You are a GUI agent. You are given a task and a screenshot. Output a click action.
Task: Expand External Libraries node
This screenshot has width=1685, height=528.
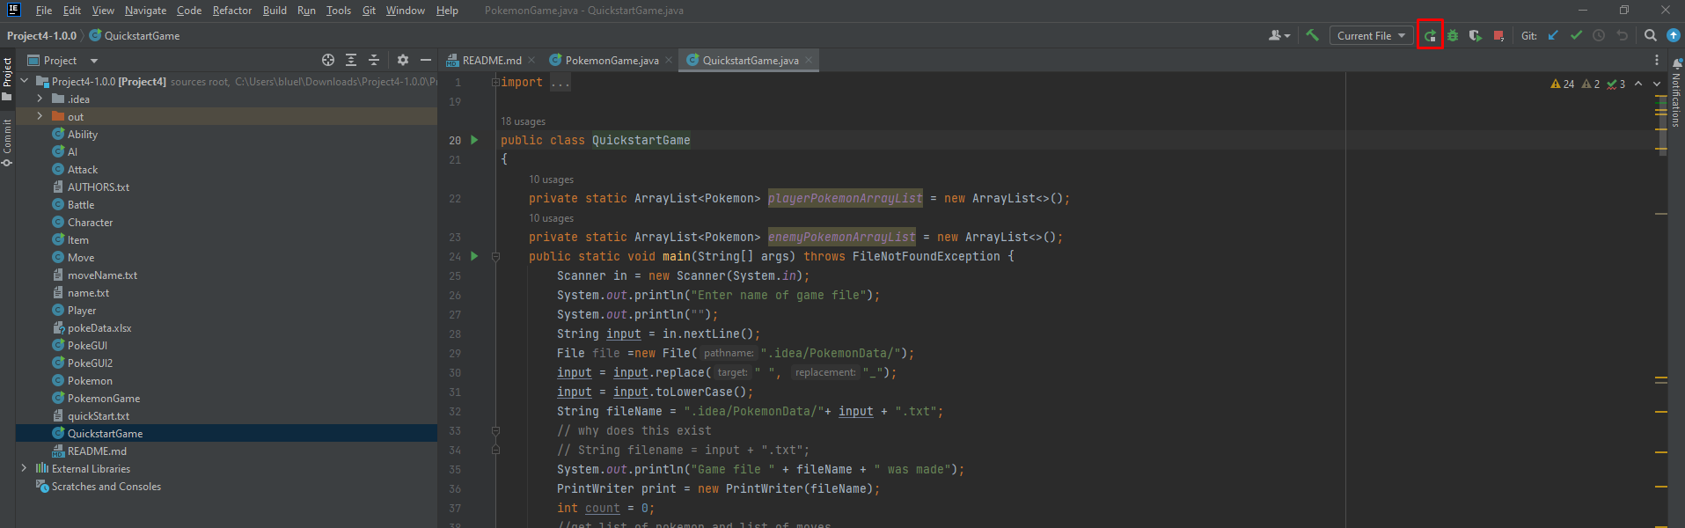pyautogui.click(x=24, y=468)
